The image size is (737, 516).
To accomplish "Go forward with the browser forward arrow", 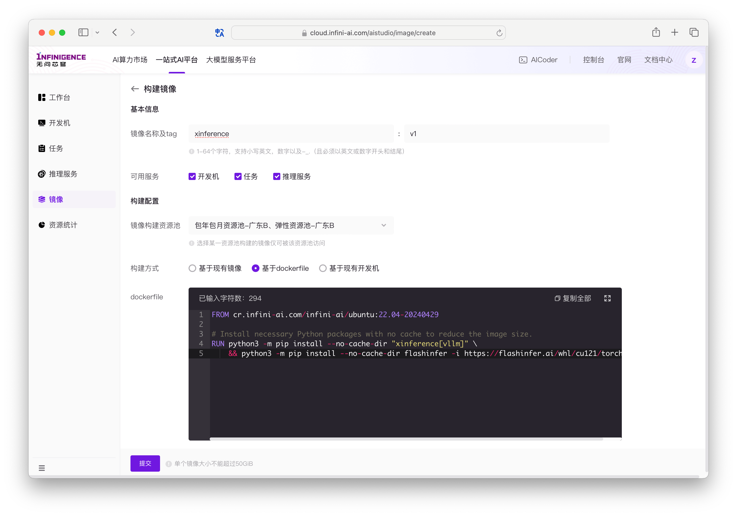I will click(x=133, y=32).
